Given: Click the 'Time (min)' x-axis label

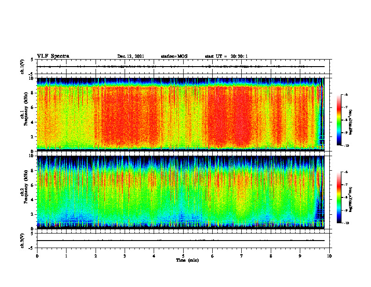Looking at the screenshot, I should pos(187,260).
